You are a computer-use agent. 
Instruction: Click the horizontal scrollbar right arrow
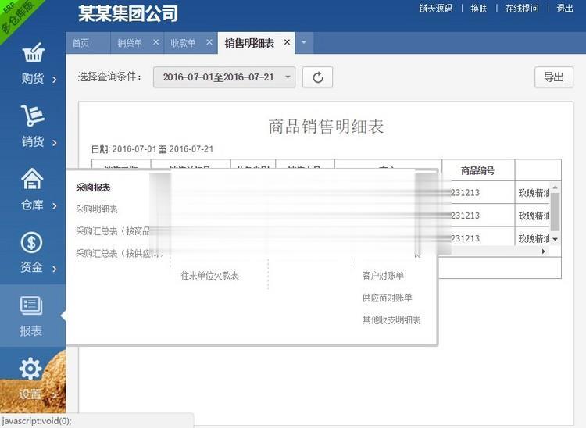(543, 251)
